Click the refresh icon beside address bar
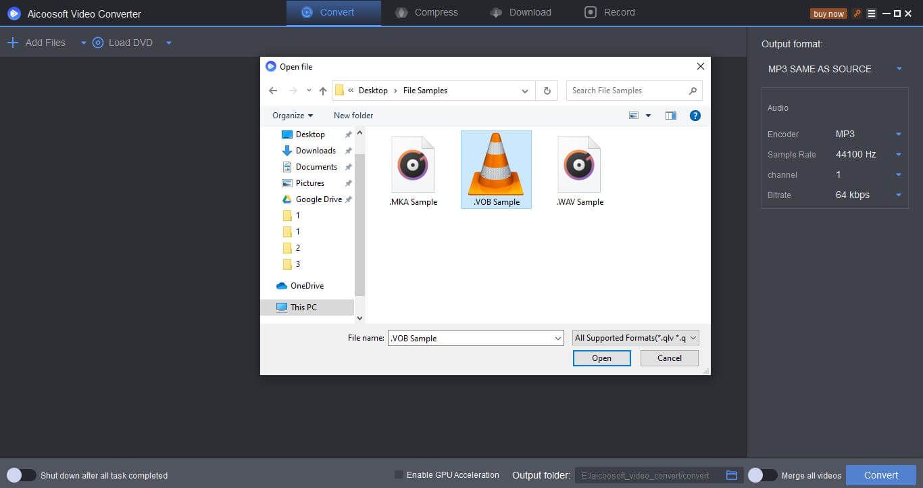Viewport: 923px width, 488px height. (x=547, y=91)
